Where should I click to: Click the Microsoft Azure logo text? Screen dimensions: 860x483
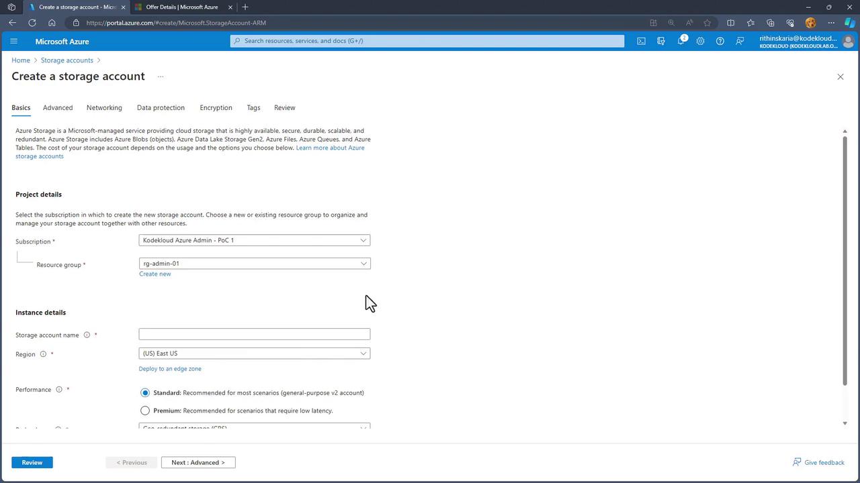[62, 42]
